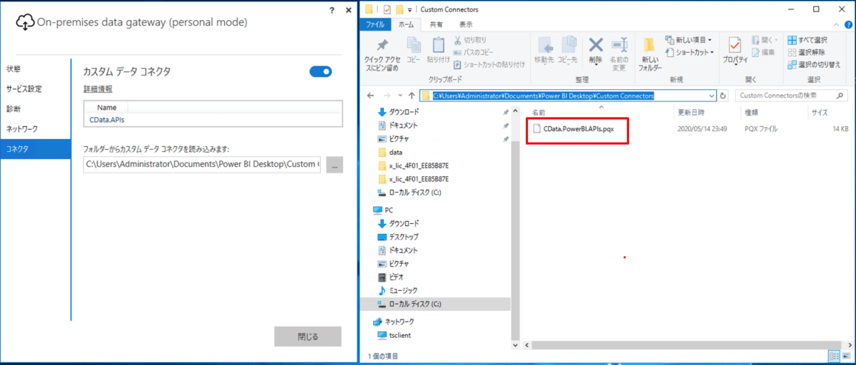
Task: Select tsclient in the navigation pane
Action: tap(399, 335)
